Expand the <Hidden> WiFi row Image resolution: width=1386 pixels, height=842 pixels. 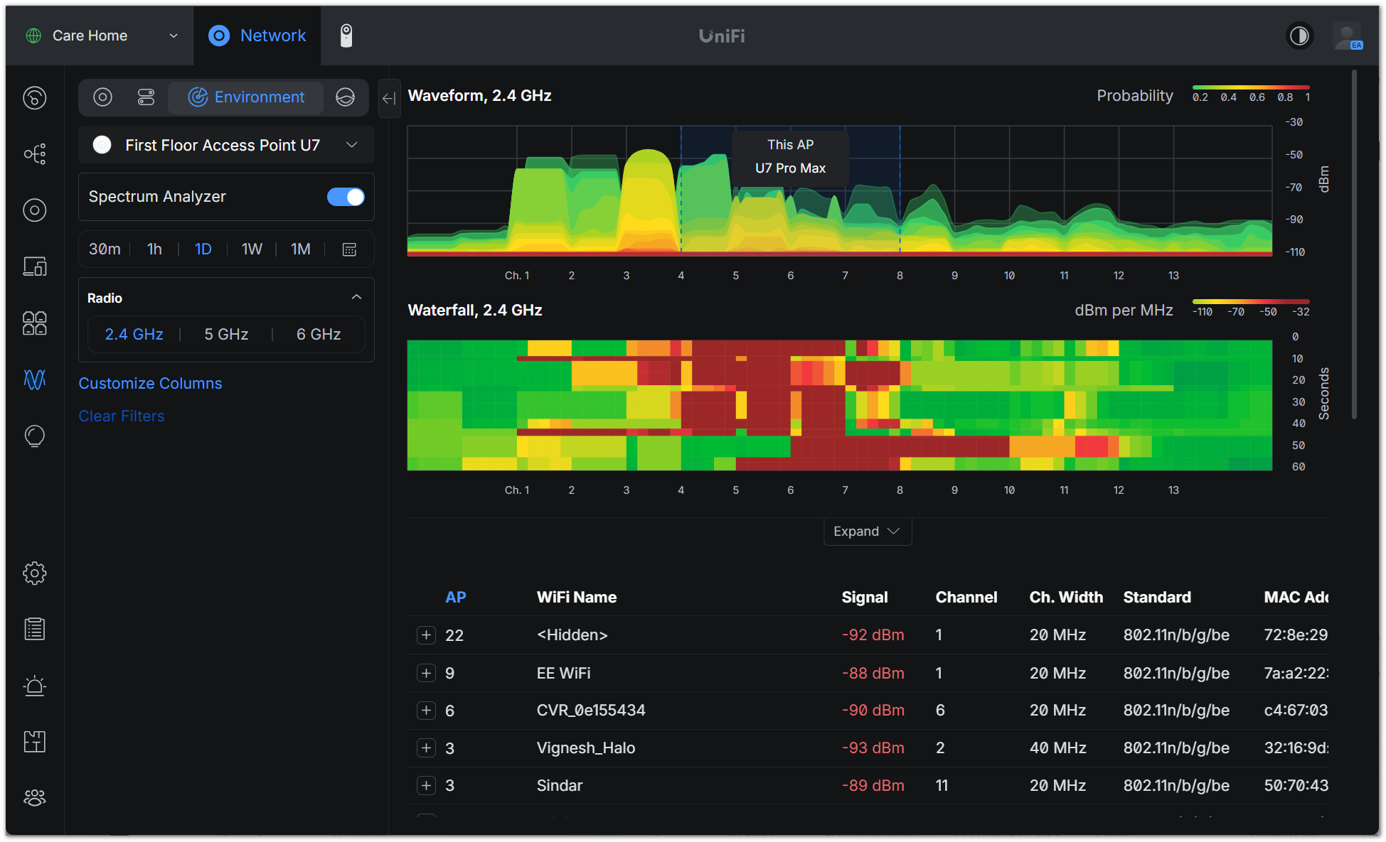click(x=426, y=635)
